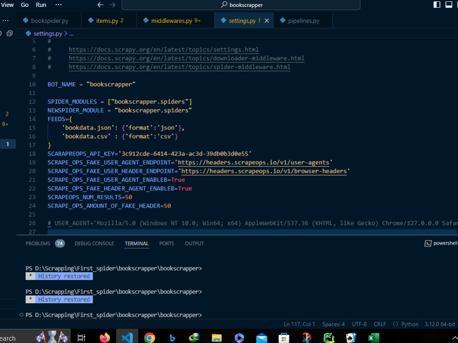This screenshot has height=343, width=458.
Task: Open the Go menu
Action: [x=25, y=5]
